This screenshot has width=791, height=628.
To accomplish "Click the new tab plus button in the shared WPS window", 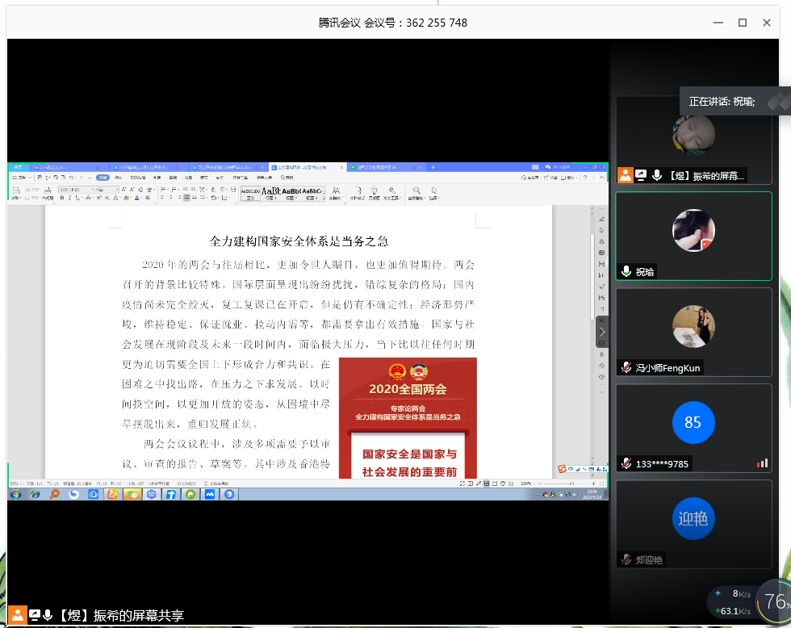I will 433,167.
